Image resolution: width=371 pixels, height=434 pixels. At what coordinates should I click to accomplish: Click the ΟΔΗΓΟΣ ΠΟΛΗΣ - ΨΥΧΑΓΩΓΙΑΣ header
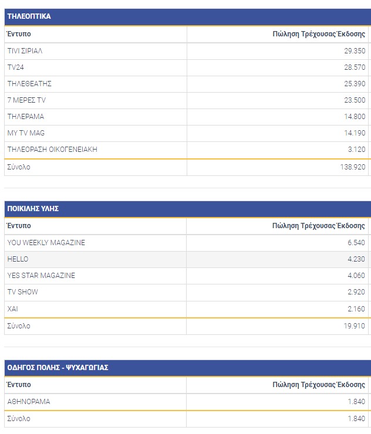tap(58, 368)
